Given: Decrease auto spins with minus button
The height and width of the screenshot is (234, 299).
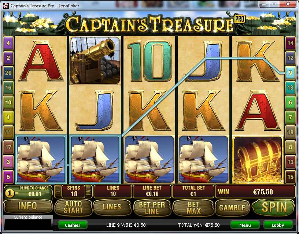Looking at the screenshot, I should click(x=58, y=192).
